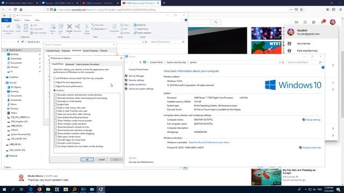Click Search Control Panel input field

[x=304, y=62]
